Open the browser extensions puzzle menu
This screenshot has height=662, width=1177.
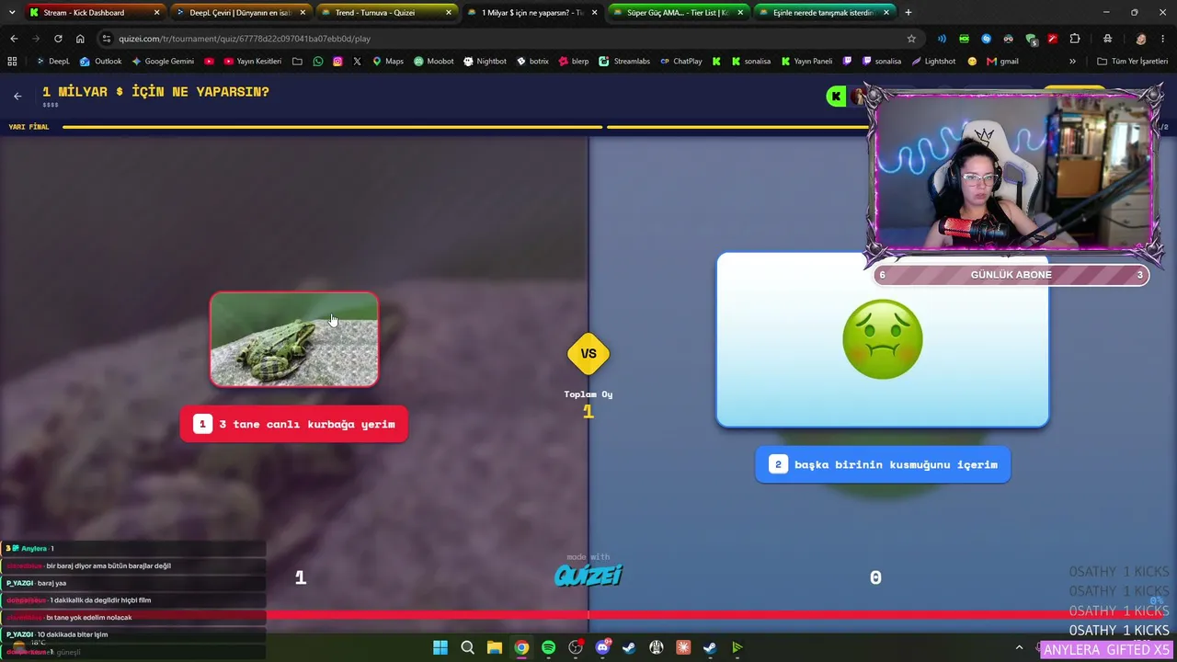(1075, 39)
